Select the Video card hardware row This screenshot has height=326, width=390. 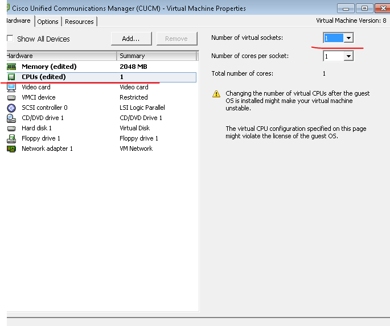(x=101, y=87)
